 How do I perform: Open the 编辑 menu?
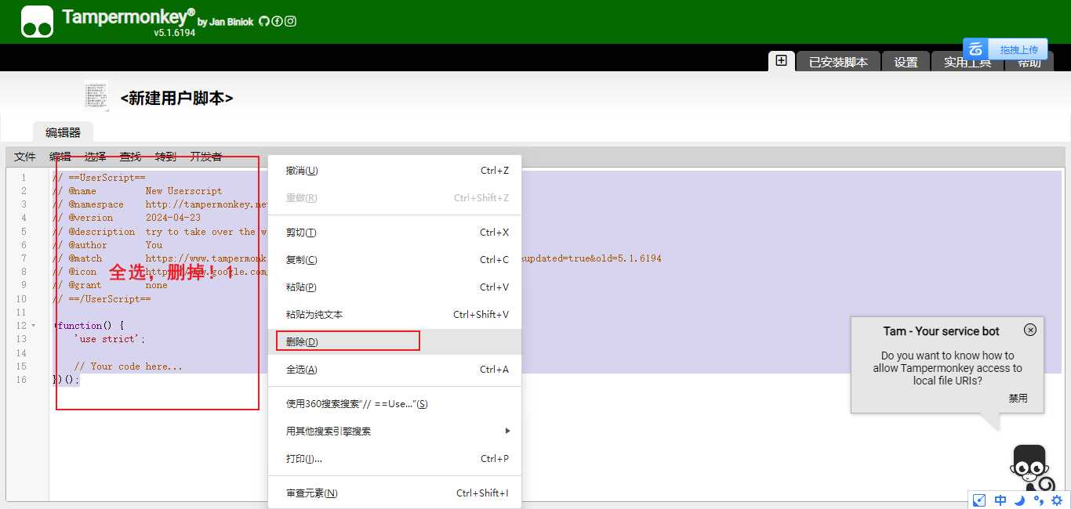point(60,157)
